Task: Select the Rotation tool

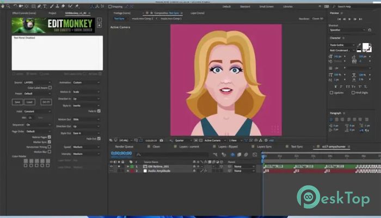Action: (15, 7)
